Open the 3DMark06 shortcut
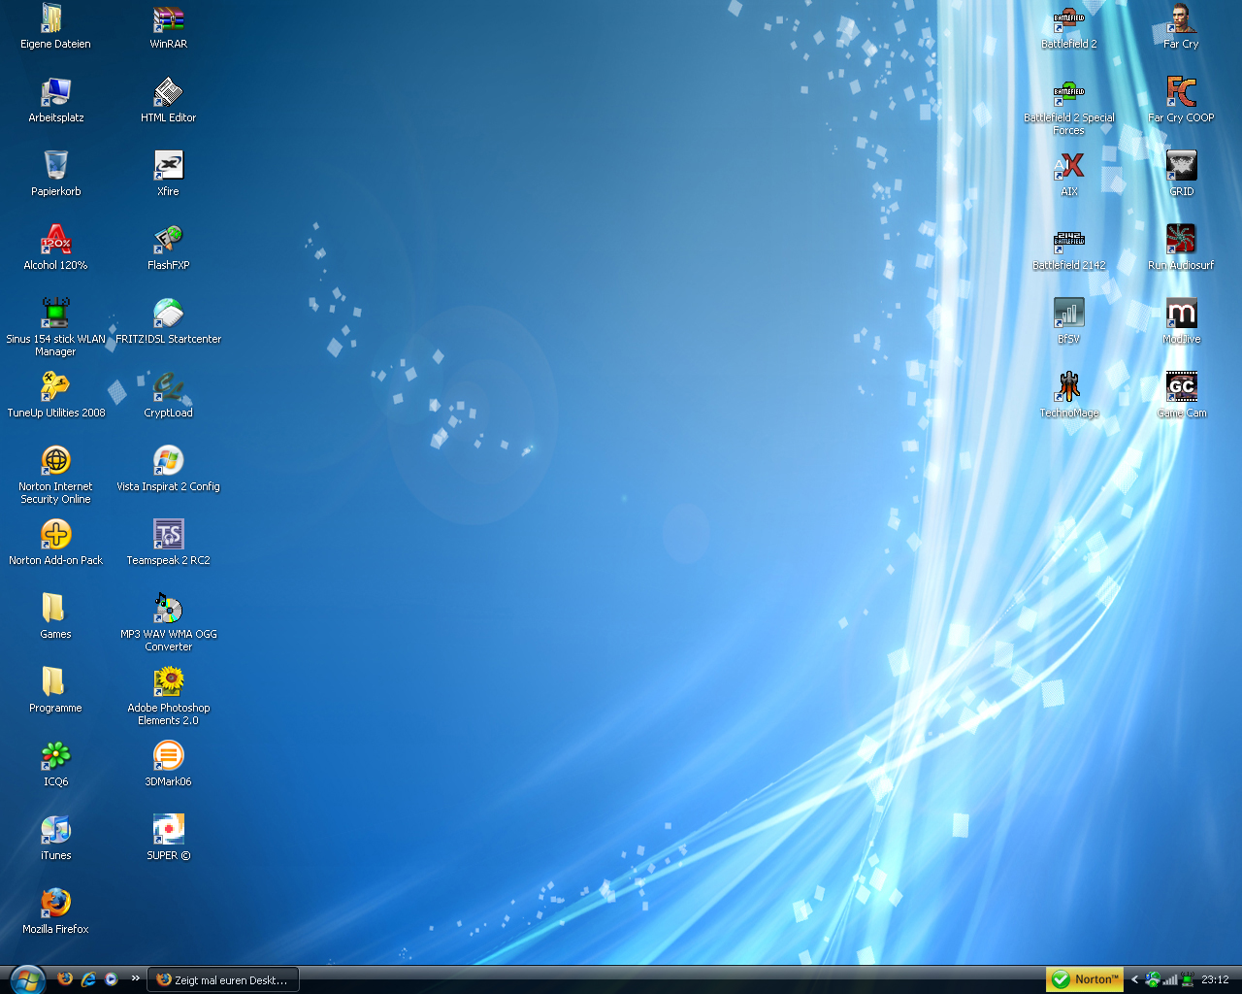This screenshot has width=1242, height=994. click(168, 757)
